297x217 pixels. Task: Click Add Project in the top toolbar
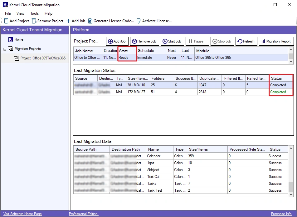16,21
